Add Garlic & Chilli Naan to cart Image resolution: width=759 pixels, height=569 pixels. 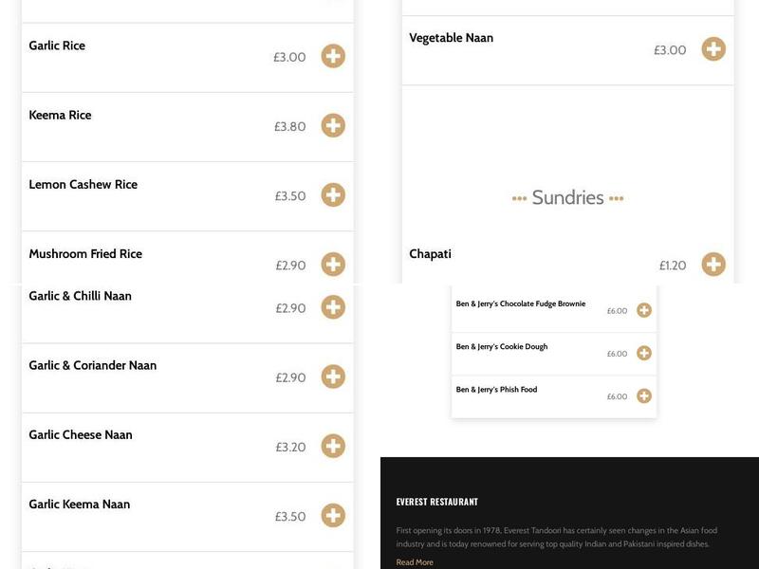point(332,307)
